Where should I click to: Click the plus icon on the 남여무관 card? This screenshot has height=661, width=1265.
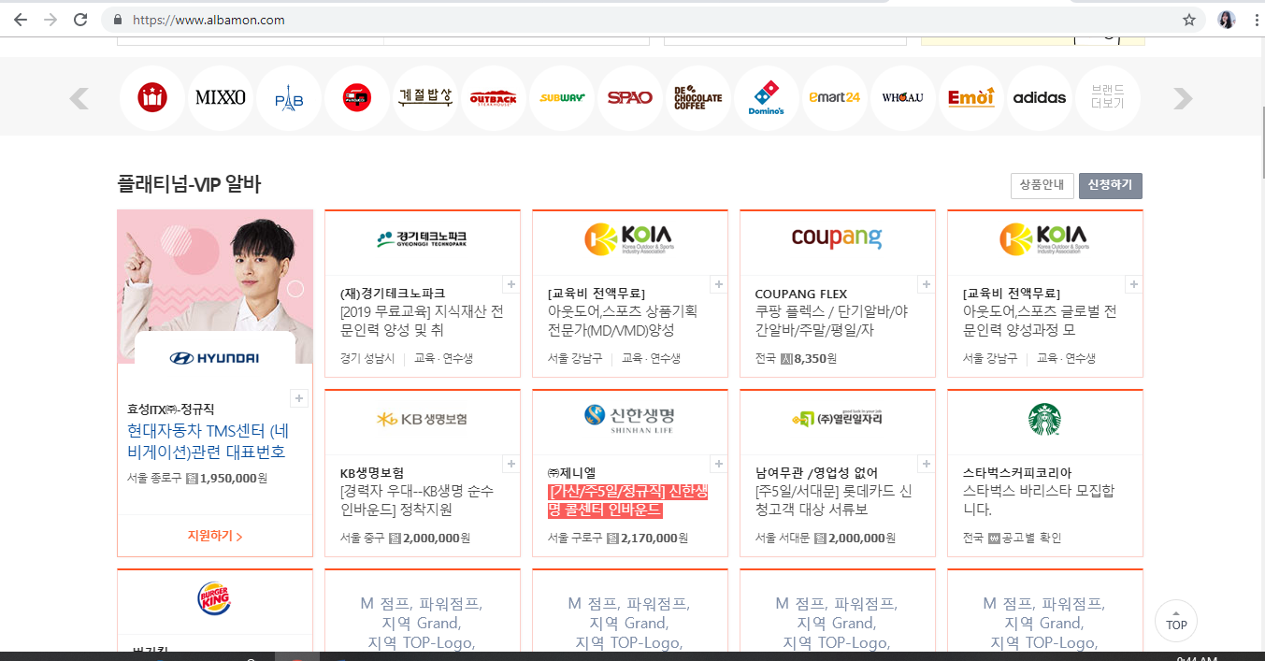pos(927,464)
